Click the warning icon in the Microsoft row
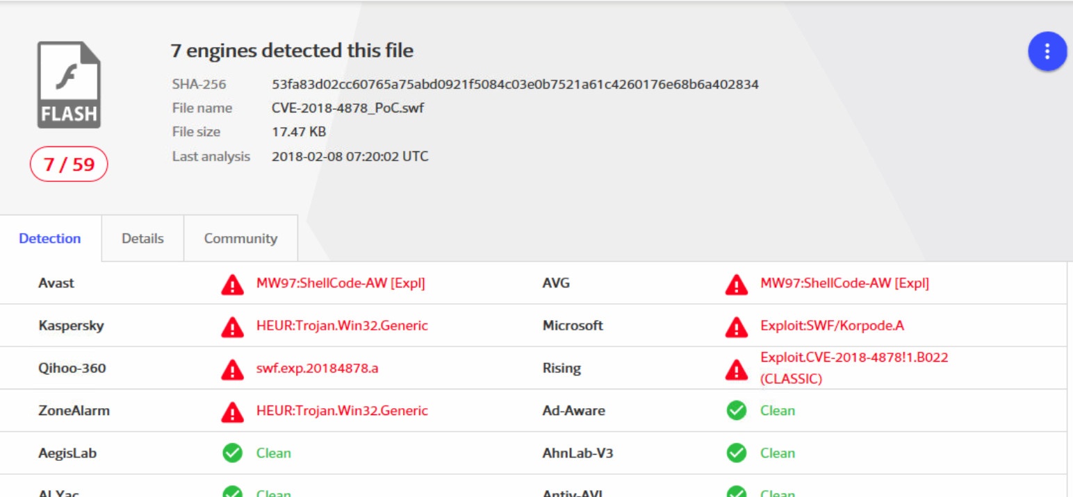 click(x=736, y=326)
